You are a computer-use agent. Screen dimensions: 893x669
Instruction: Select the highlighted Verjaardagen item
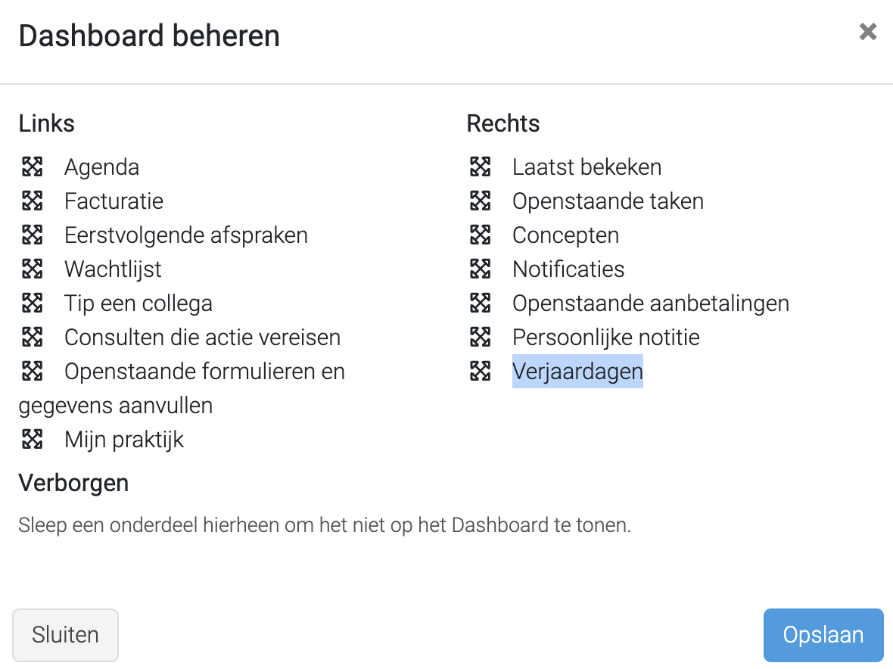[x=577, y=372]
